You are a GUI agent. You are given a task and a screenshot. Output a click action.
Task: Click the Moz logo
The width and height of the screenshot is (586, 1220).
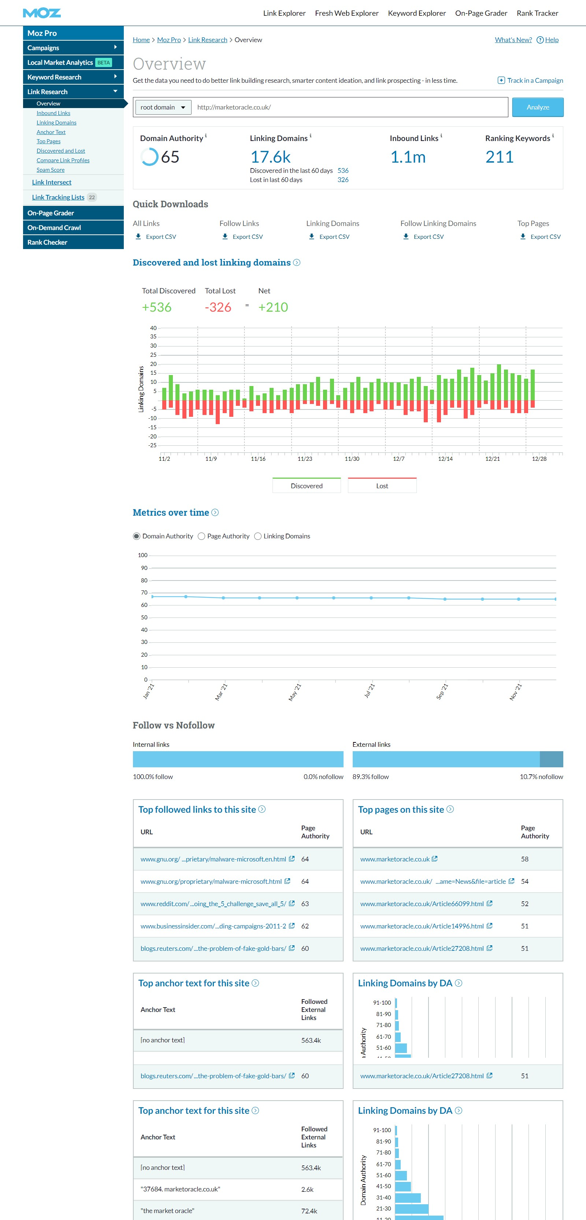click(x=42, y=13)
